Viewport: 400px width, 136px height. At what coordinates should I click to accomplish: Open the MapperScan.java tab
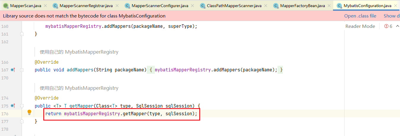(x=25, y=6)
